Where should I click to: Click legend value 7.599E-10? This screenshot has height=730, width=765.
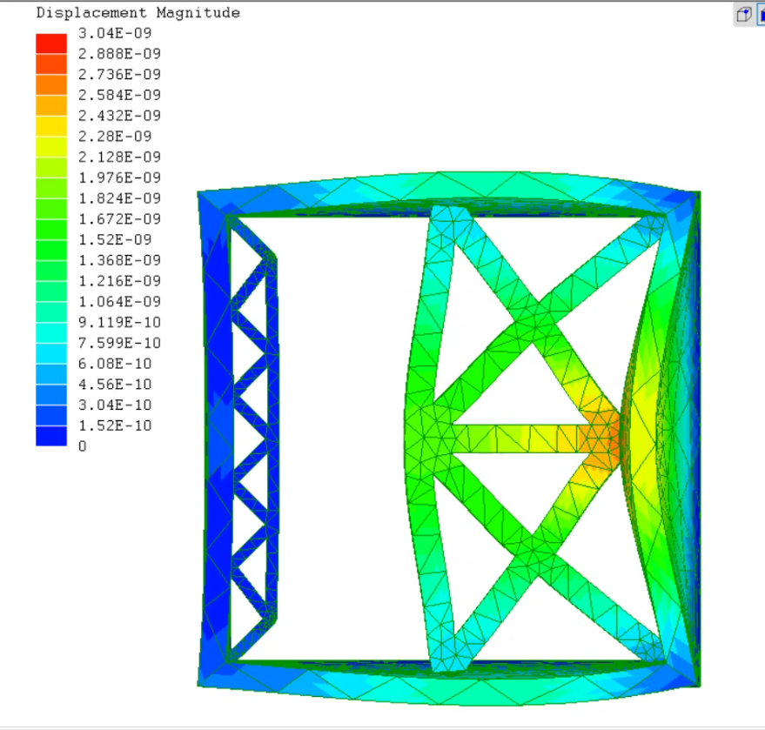pyautogui.click(x=119, y=343)
